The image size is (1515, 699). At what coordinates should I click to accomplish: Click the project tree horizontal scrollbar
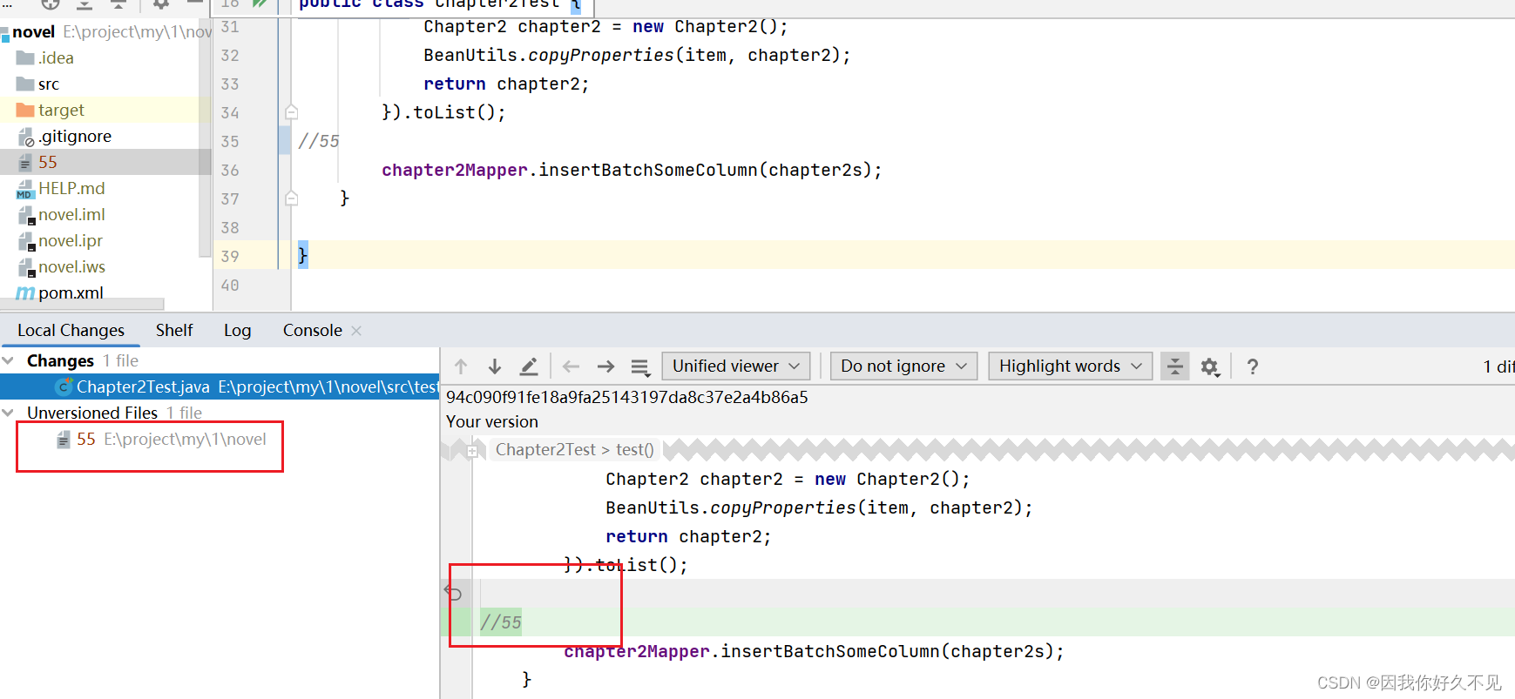82,305
